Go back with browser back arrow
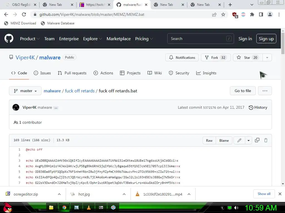Screen dimensions: 285x213 coord(6,14)
